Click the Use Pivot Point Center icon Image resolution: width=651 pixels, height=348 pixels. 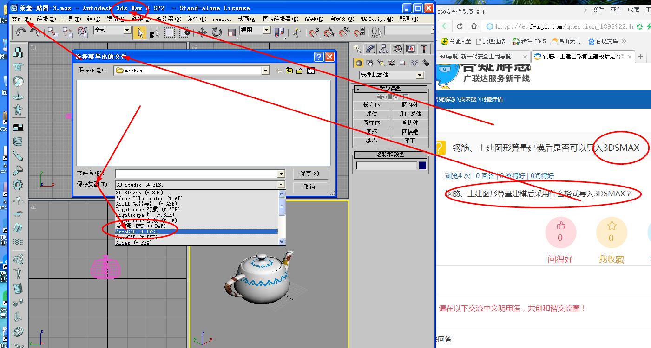point(279,32)
